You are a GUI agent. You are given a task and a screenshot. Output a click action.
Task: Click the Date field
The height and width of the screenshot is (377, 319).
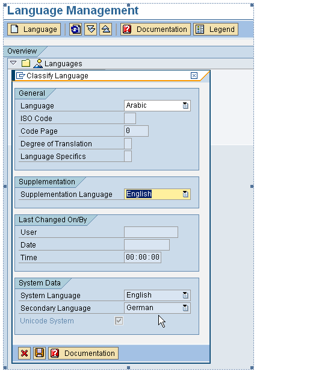pos(147,245)
